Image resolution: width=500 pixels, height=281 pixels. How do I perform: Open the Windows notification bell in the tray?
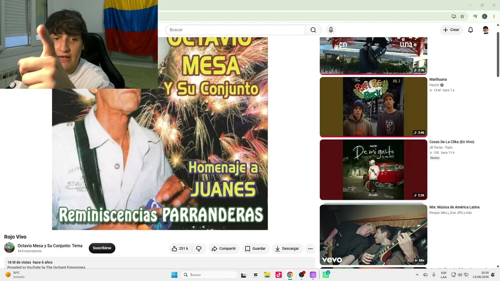click(493, 275)
